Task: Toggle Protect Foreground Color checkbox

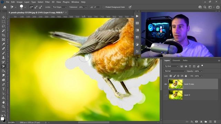Action: coord(104,7)
